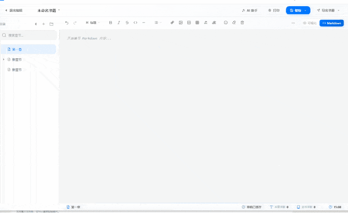Click the 15:08 time in the status bar
This screenshot has height=213, width=348.
click(x=337, y=207)
